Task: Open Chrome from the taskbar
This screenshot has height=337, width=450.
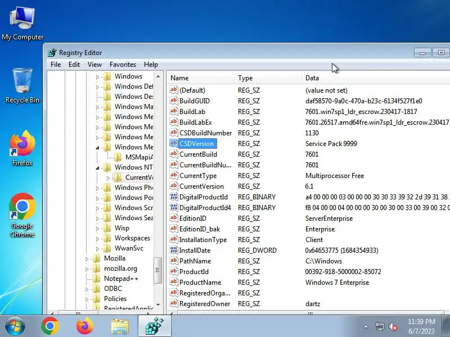Action: click(x=50, y=326)
